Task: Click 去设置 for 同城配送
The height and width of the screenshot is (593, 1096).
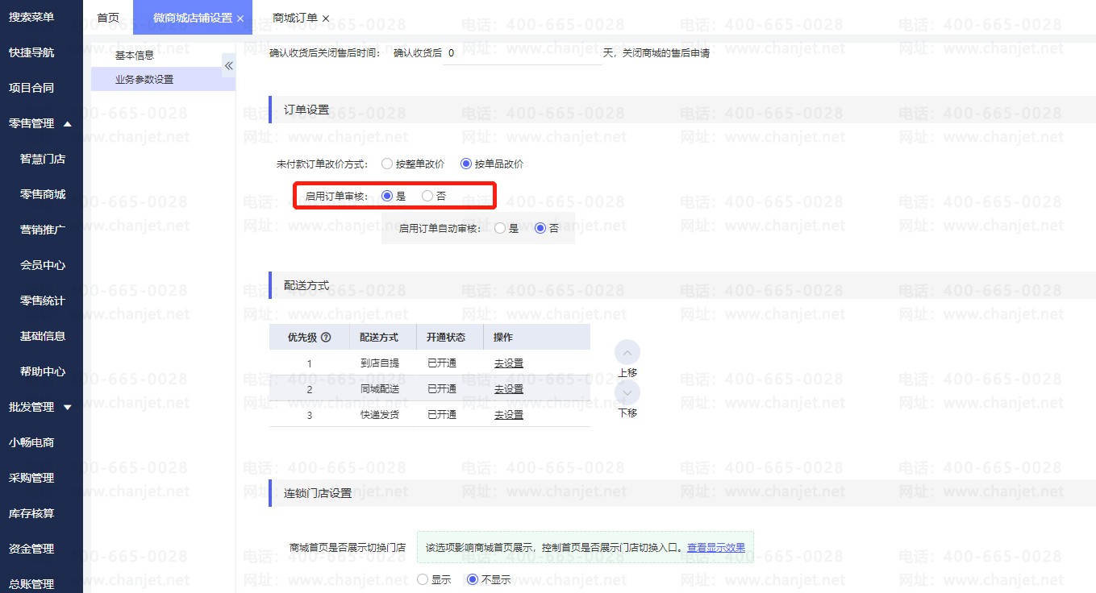Action: tap(509, 389)
